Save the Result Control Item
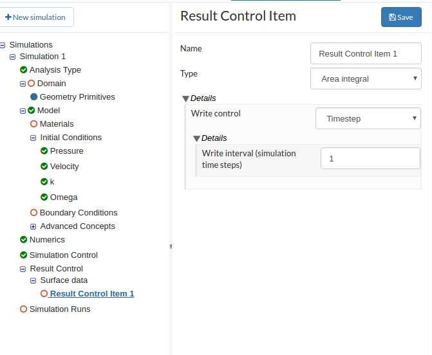Image resolution: width=432 pixels, height=355 pixels. point(400,17)
